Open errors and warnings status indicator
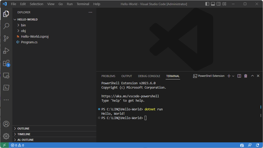263x148 pixels. point(17,145)
